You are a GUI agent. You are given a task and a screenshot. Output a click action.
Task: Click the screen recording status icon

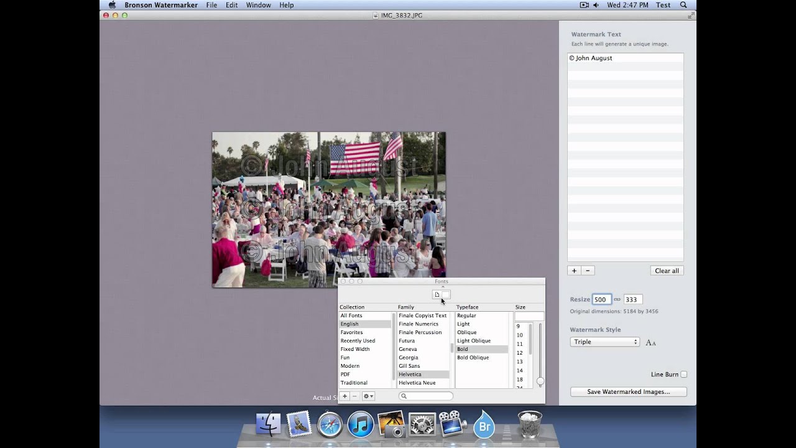(584, 5)
